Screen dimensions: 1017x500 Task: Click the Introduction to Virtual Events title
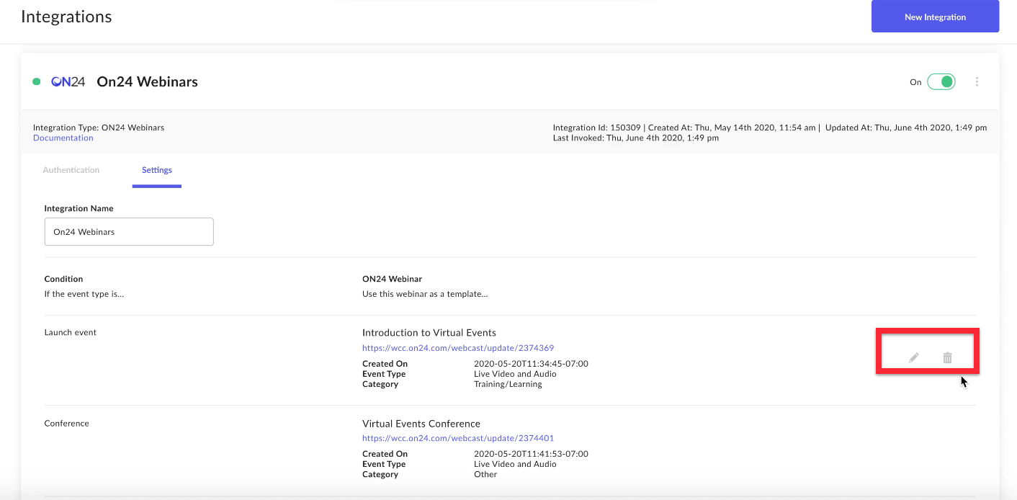point(429,333)
